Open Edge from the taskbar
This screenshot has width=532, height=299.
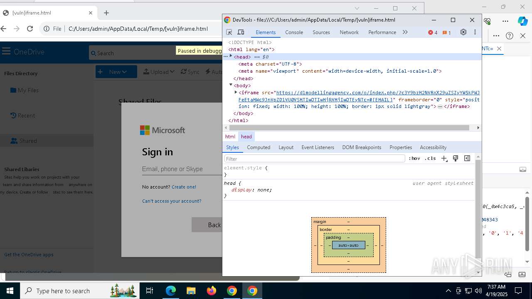[x=171, y=291]
